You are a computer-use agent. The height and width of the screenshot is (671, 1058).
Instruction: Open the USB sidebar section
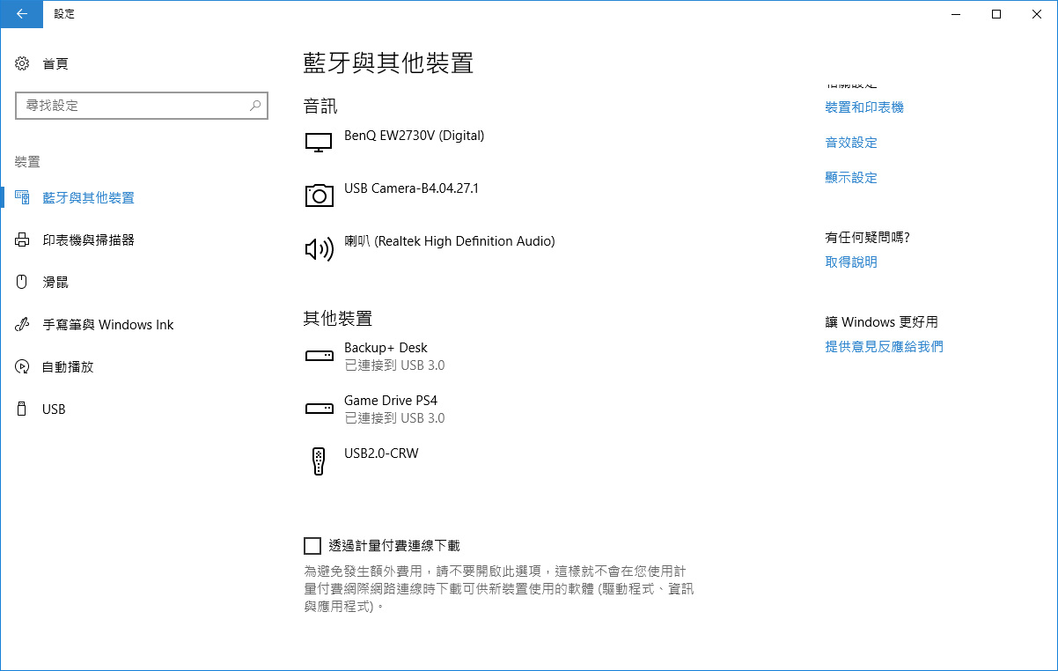[54, 409]
